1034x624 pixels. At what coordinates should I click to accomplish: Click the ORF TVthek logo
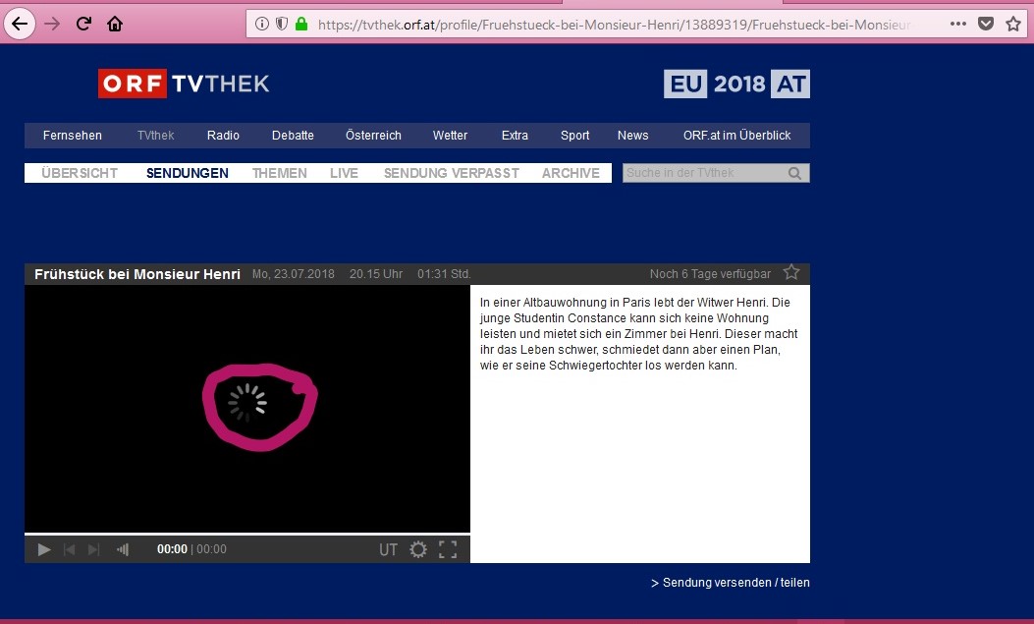pos(184,84)
